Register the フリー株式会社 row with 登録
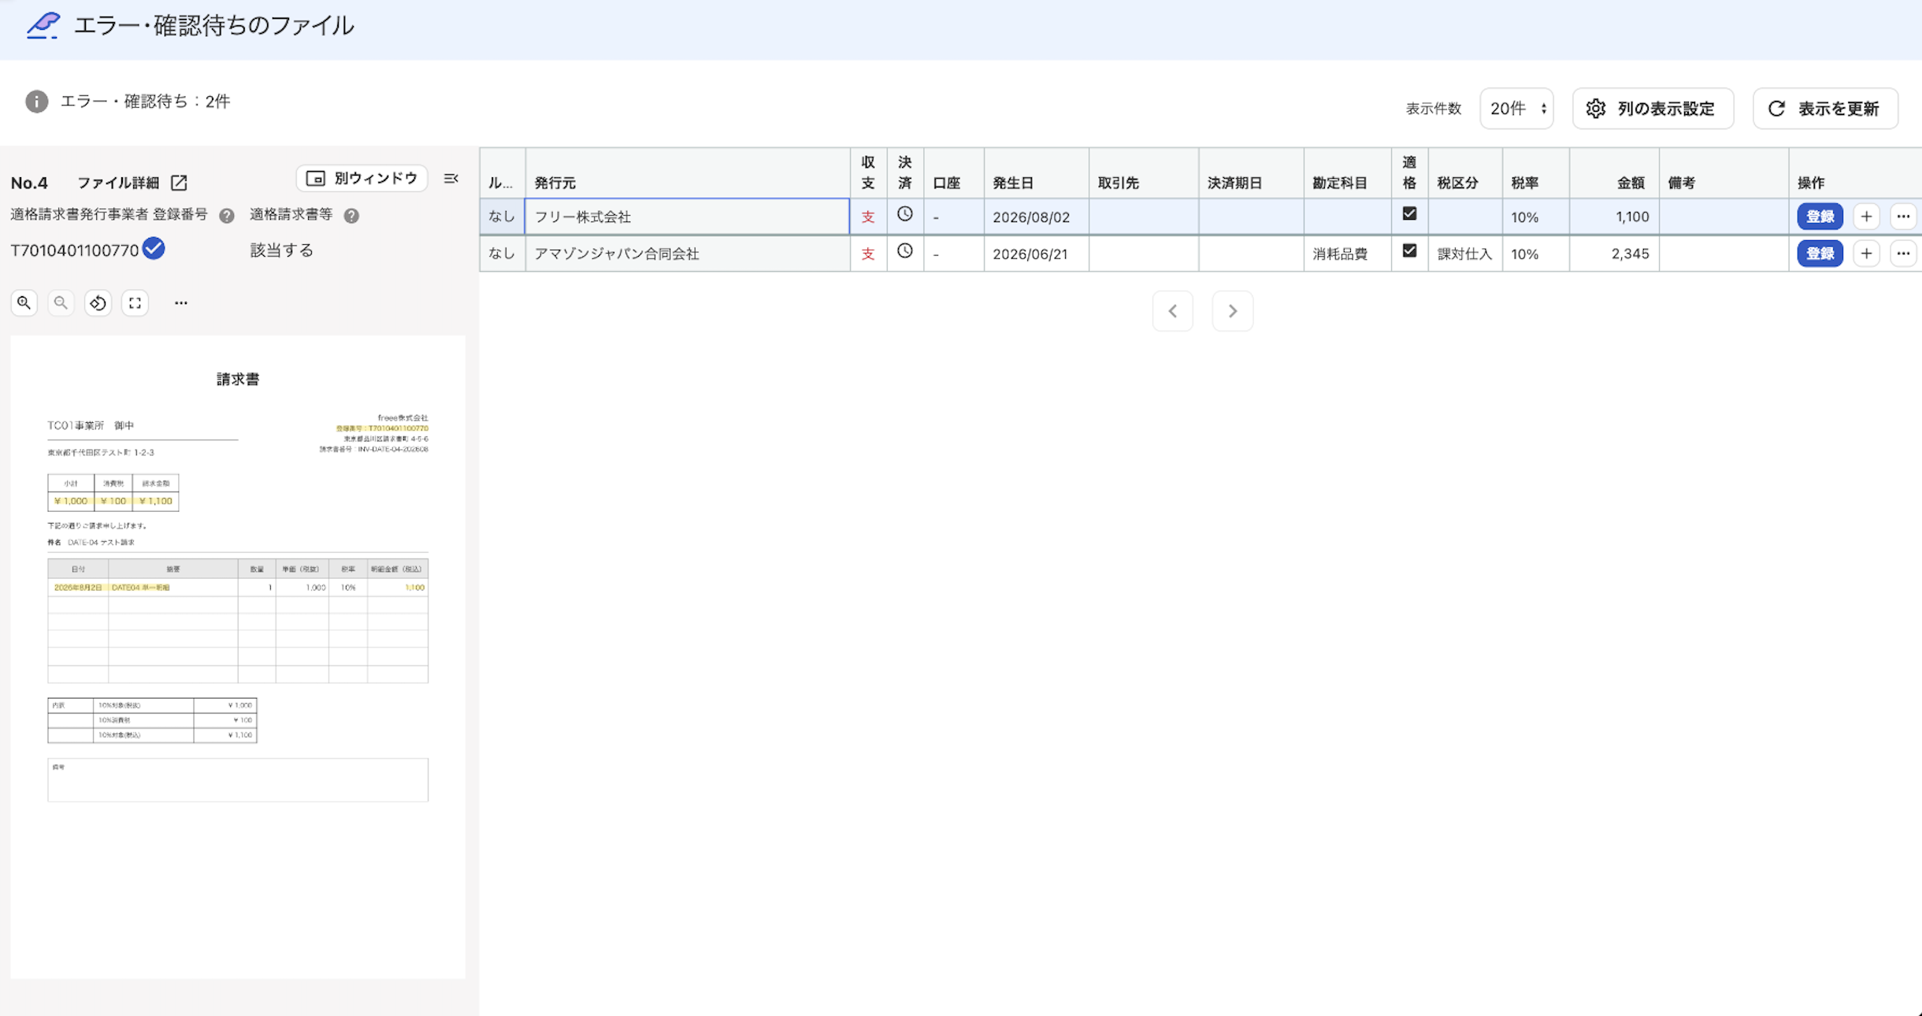 (1820, 217)
